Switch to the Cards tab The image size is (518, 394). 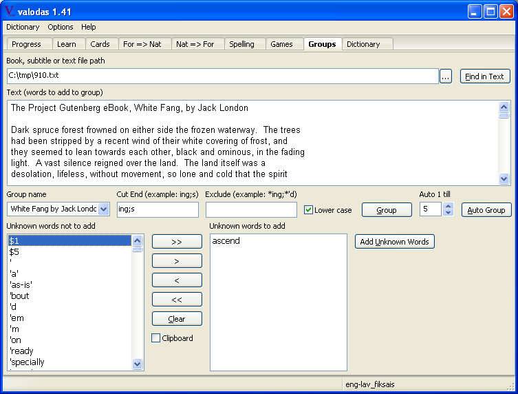(100, 44)
